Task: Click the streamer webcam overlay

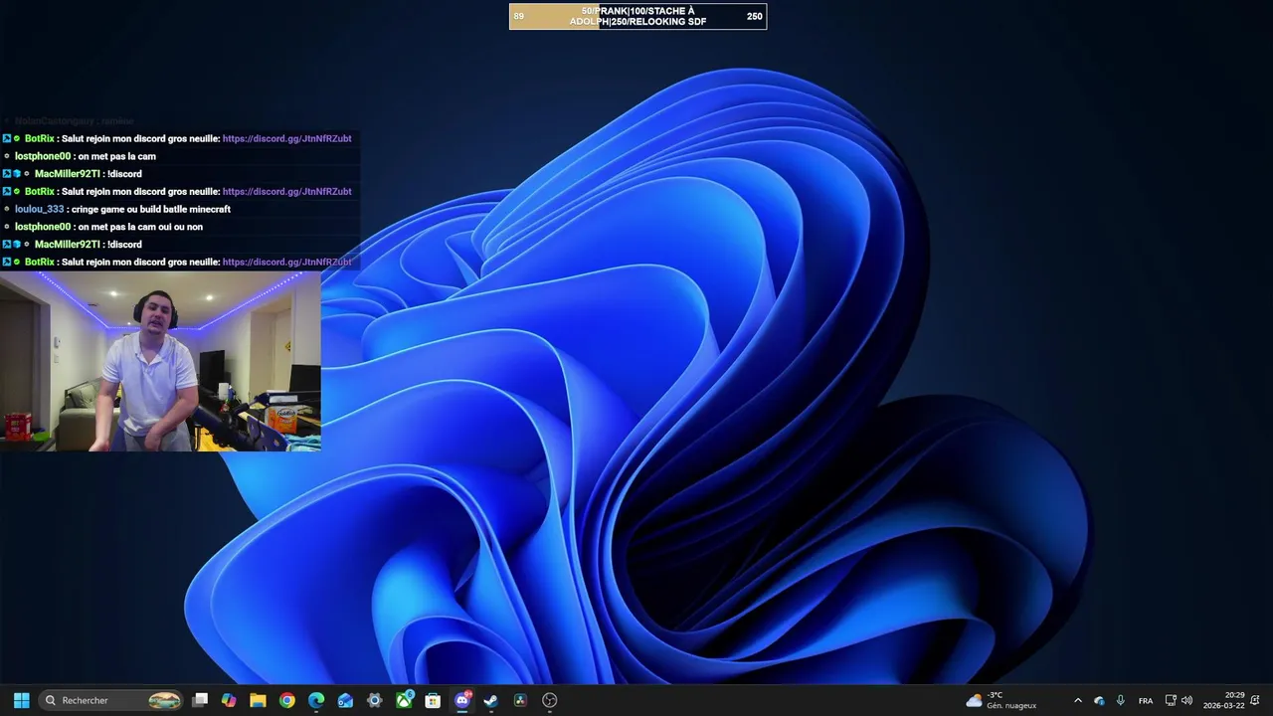Action: point(160,361)
